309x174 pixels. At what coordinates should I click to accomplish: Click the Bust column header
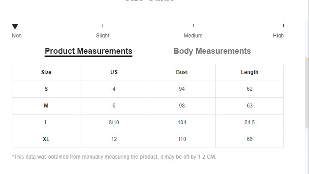182,72
